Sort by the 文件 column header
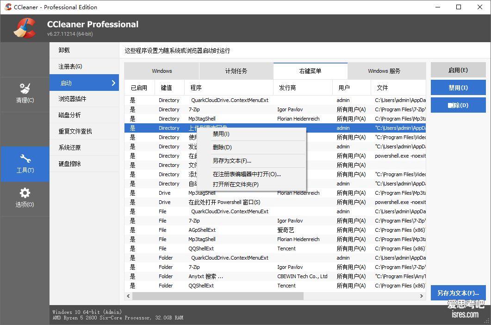The width and height of the screenshot is (491, 325). (398, 88)
